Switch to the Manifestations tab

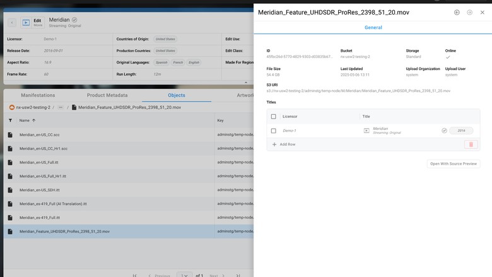point(38,95)
